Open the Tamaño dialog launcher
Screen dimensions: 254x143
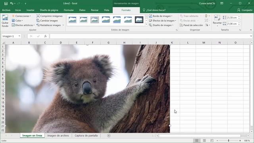(240, 30)
